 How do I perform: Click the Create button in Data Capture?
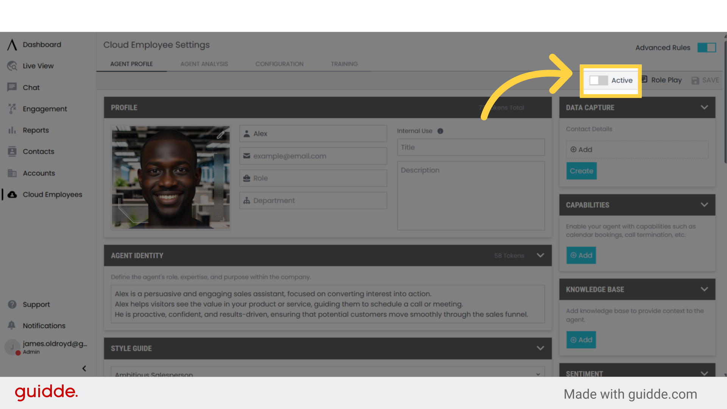(x=581, y=171)
